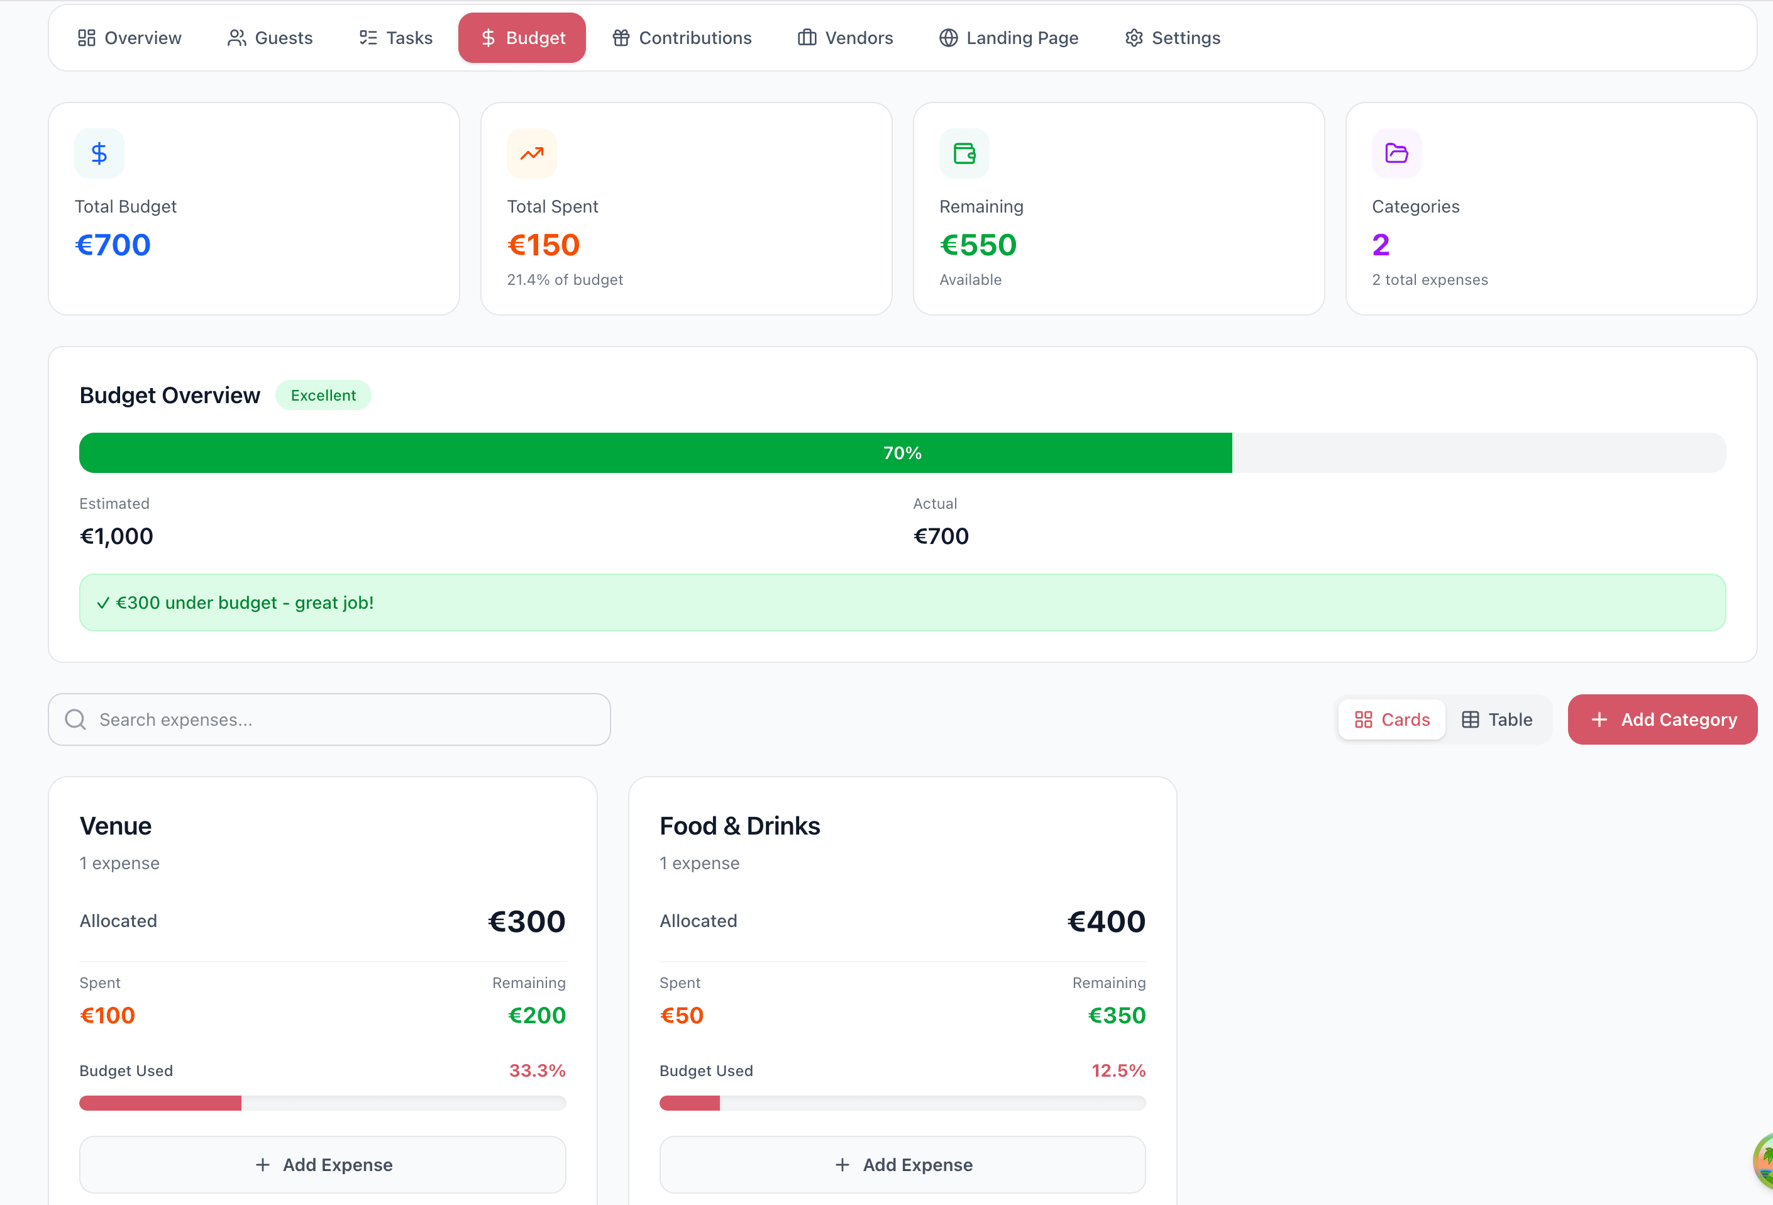Click the trending-up Total Spent icon
The height and width of the screenshot is (1205, 1773).
(x=531, y=153)
